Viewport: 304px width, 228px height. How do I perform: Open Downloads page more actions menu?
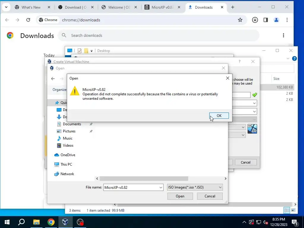pyautogui.click(x=284, y=35)
